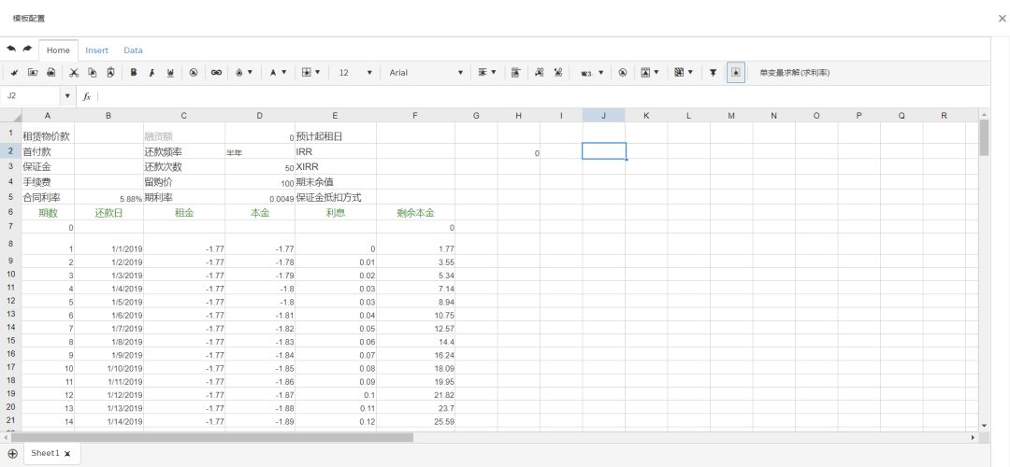The height and width of the screenshot is (467, 1010).
Task: Click the paste clipboard icon
Action: tap(111, 73)
